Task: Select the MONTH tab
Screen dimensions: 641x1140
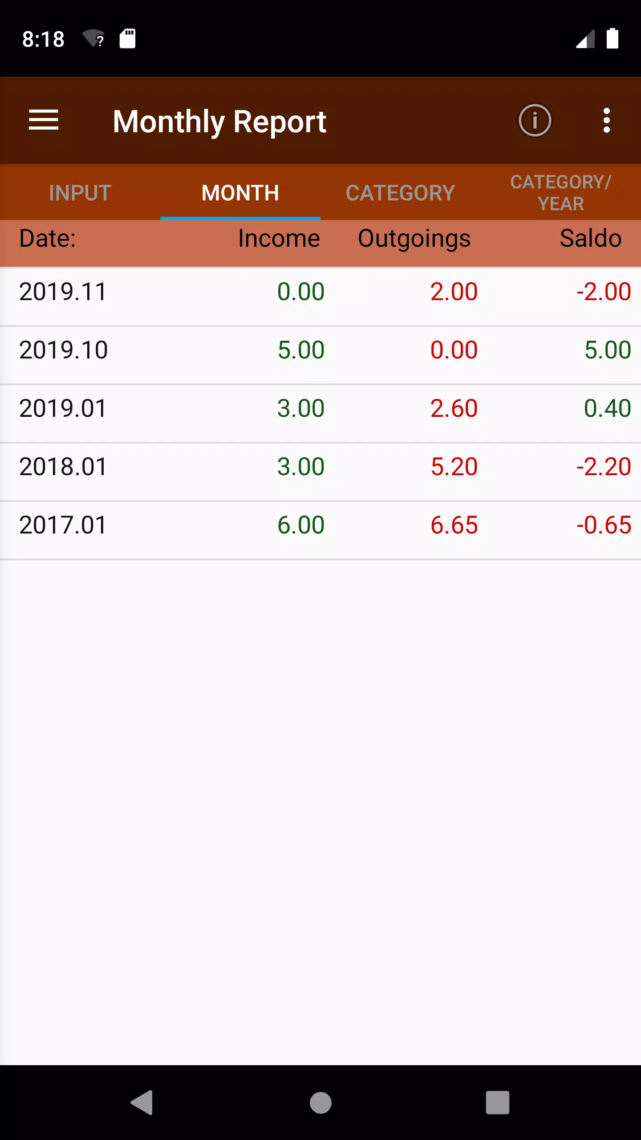Action: point(240,192)
